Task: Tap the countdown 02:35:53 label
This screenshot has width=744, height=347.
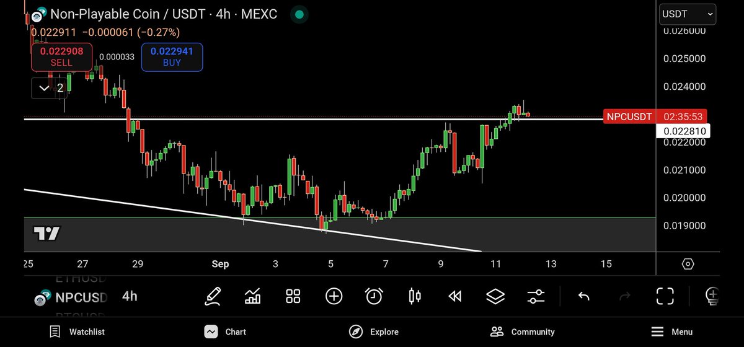Action: [x=681, y=116]
